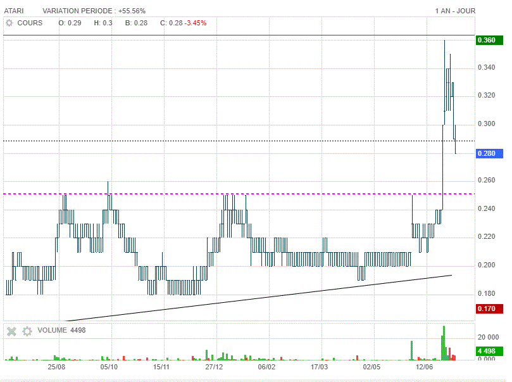This screenshot has width=512, height=382.
Task: Click the 20 000 volume axis label
Action: (x=488, y=337)
